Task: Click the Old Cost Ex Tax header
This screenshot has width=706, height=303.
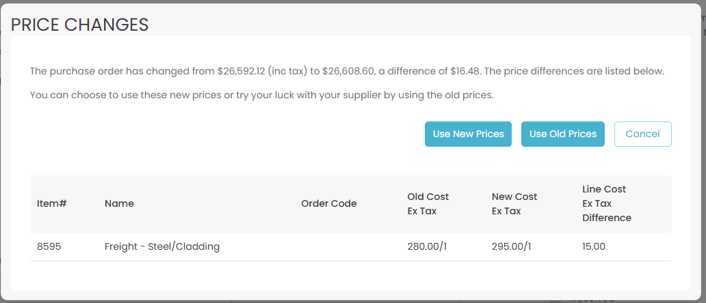Action: coord(428,203)
